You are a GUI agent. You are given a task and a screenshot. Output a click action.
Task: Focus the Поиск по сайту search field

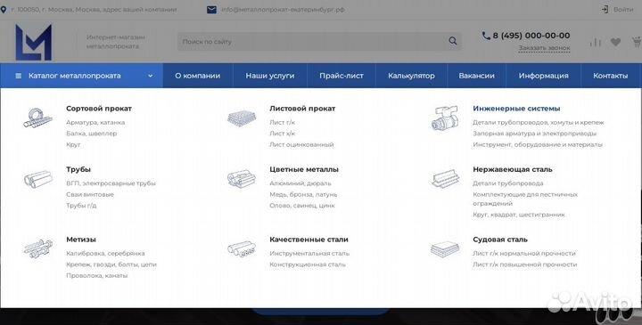pos(319,41)
